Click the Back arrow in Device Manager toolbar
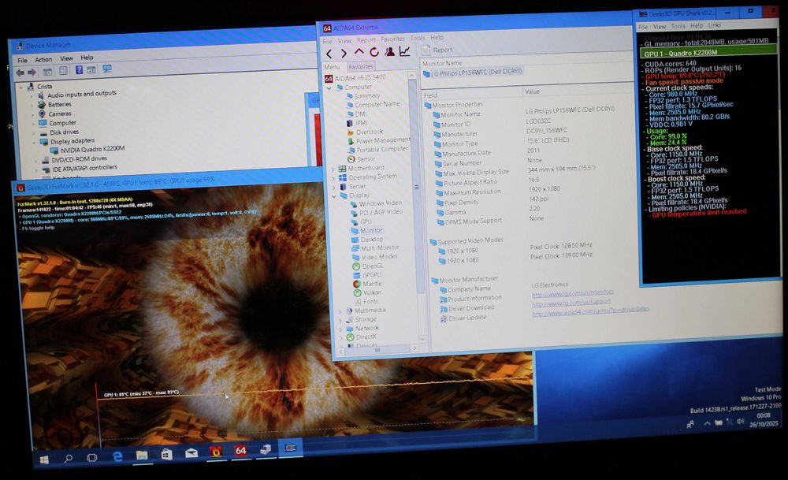The image size is (788, 480). [x=20, y=73]
